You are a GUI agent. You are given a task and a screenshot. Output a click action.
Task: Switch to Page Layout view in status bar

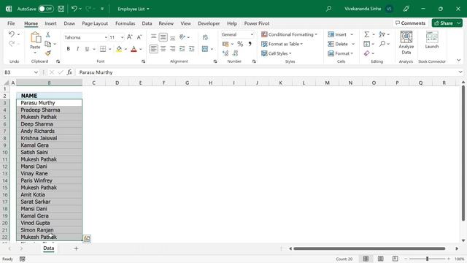pos(380,259)
